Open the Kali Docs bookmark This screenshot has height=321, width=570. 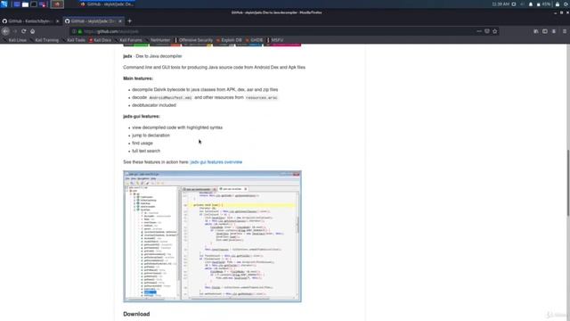tap(101, 40)
